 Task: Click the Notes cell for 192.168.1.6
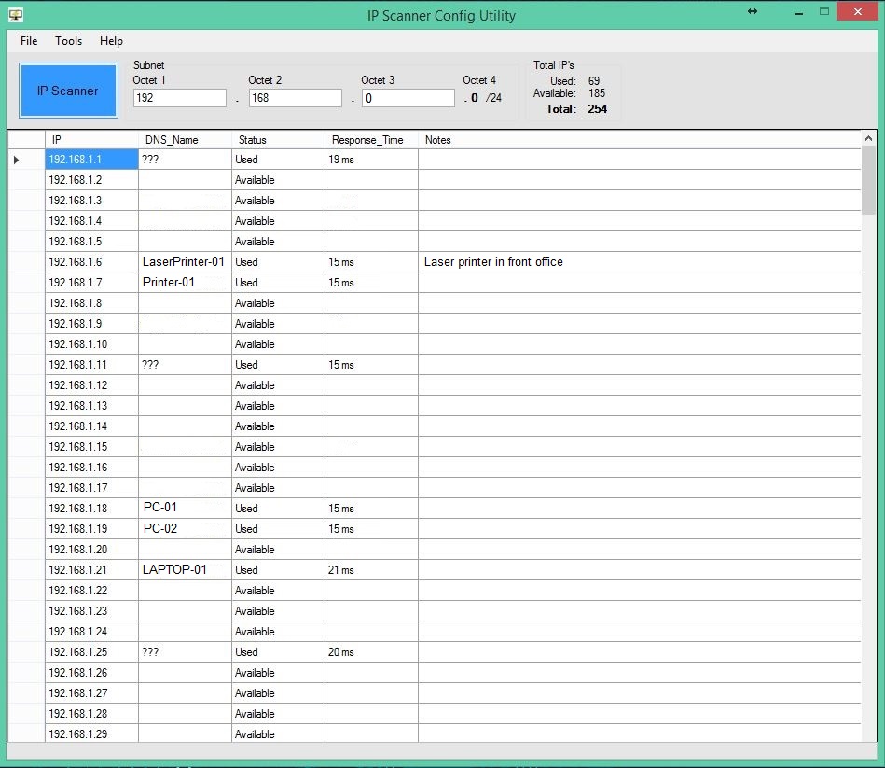point(638,262)
